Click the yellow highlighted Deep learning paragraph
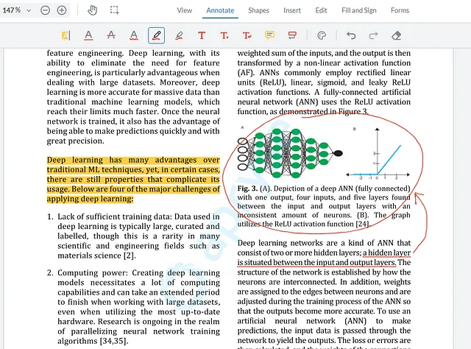 pyautogui.click(x=133, y=180)
